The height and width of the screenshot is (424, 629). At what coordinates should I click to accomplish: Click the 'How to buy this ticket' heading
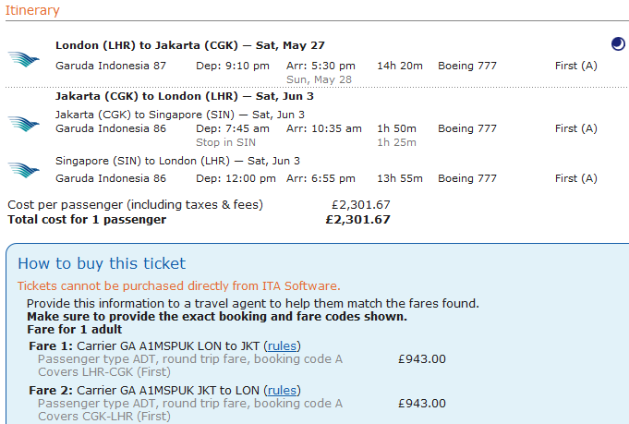pyautogui.click(x=102, y=263)
